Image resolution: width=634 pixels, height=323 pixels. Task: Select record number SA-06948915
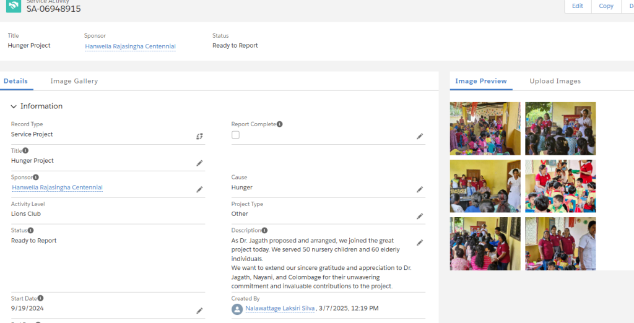click(x=54, y=9)
